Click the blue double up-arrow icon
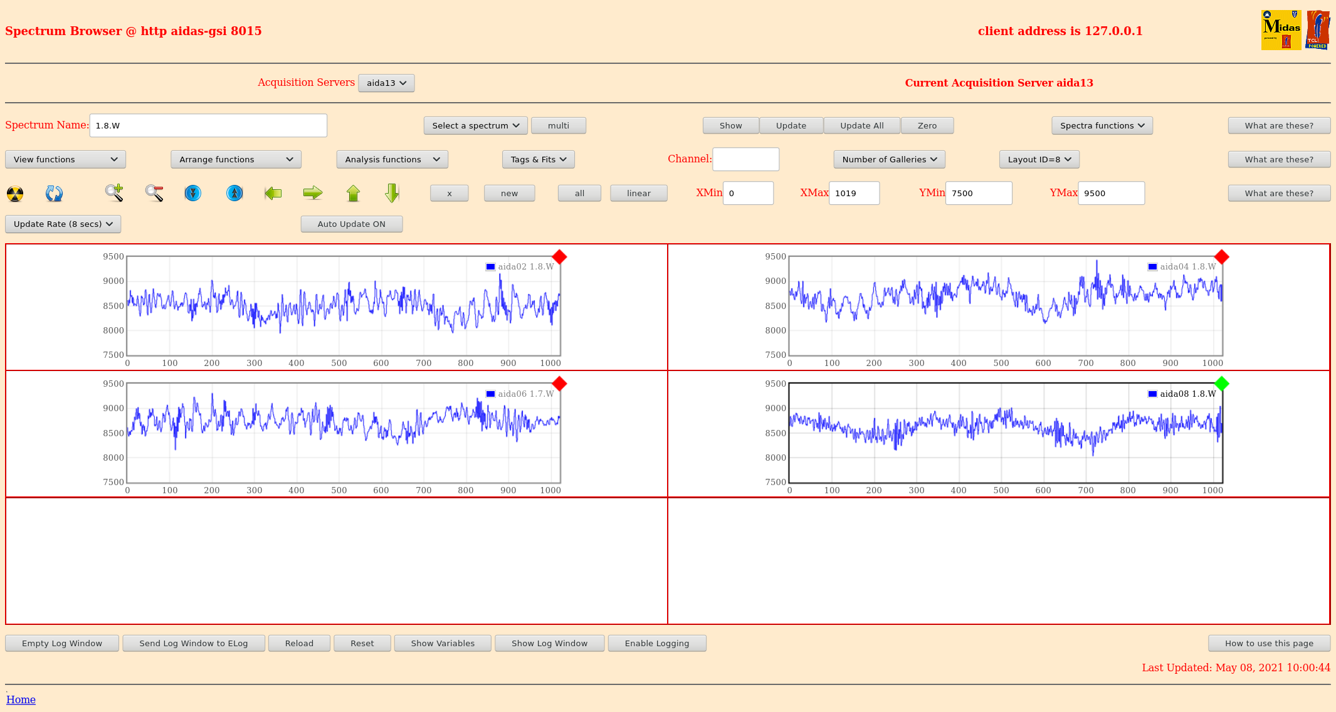This screenshot has height=712, width=1336. 234,193
